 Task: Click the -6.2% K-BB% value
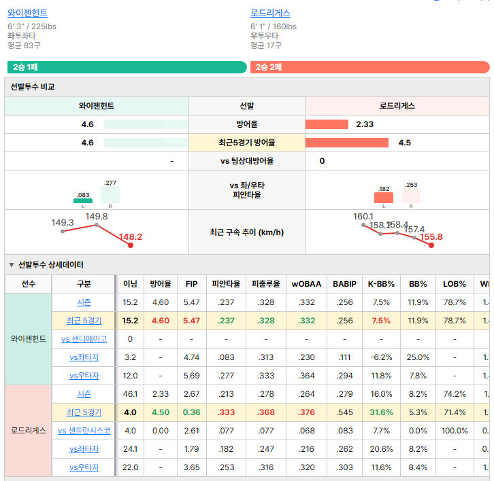click(381, 357)
